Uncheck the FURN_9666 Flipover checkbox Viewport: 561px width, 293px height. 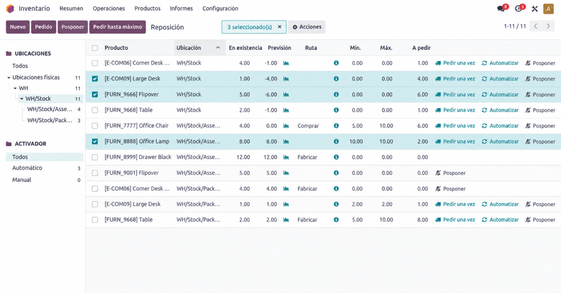(x=95, y=94)
